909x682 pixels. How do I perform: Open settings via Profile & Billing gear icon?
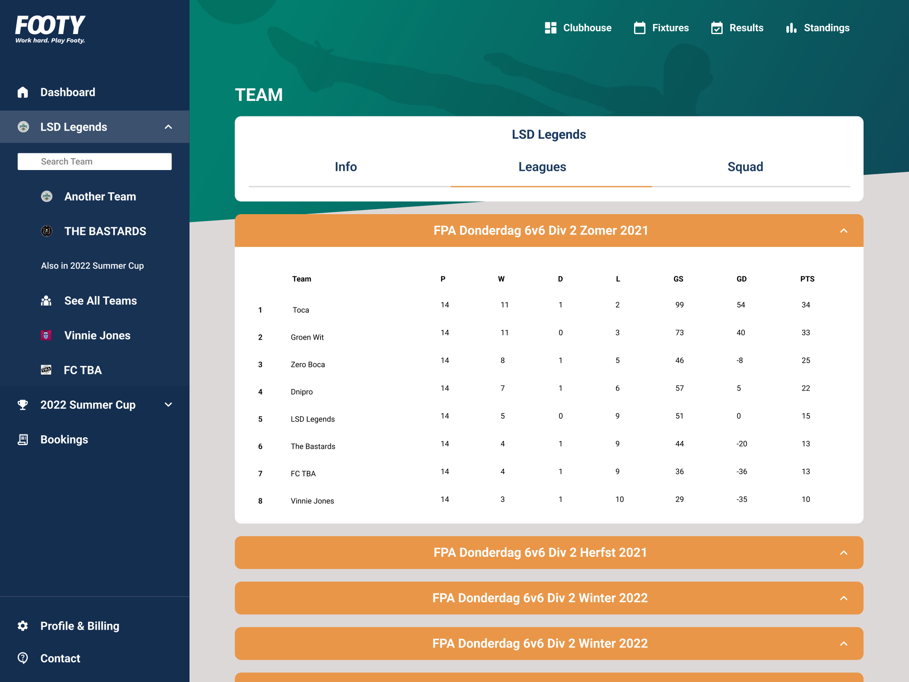[x=23, y=626]
